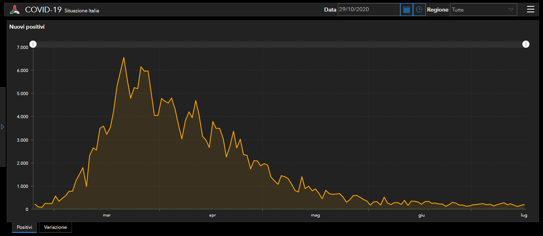This screenshot has width=543, height=236.
Task: Open the calendar date picker icon
Action: point(406,10)
